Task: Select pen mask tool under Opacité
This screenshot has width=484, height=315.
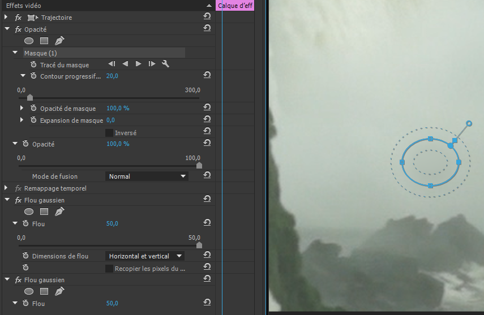Action: coord(59,41)
